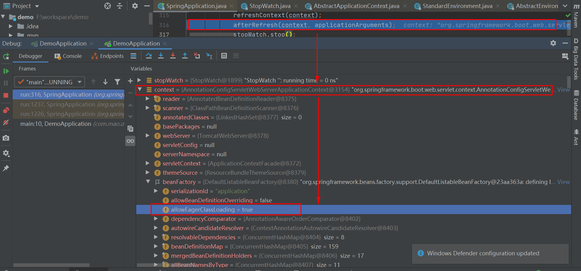
Task: Click the Drop Frame icon
Action: [x=197, y=56]
